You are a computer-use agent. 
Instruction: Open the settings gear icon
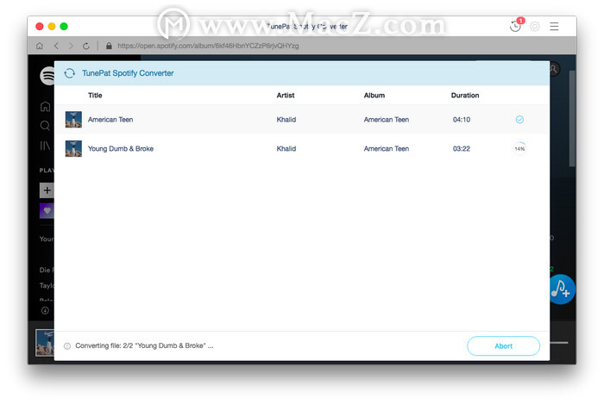click(x=535, y=26)
